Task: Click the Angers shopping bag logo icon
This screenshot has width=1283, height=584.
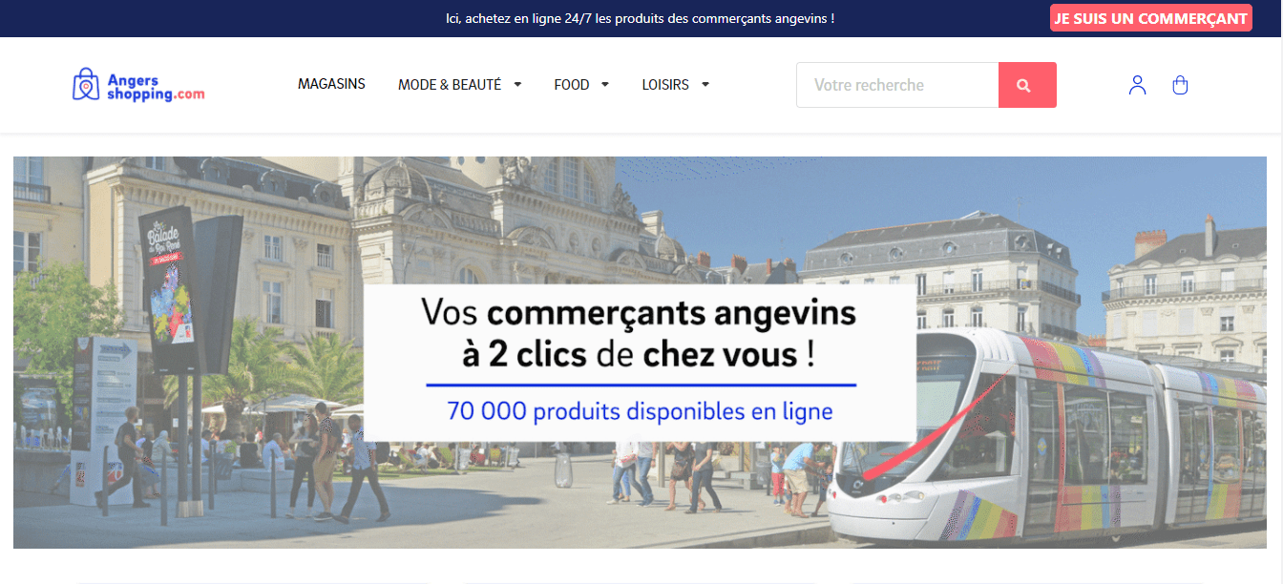Action: click(x=86, y=85)
